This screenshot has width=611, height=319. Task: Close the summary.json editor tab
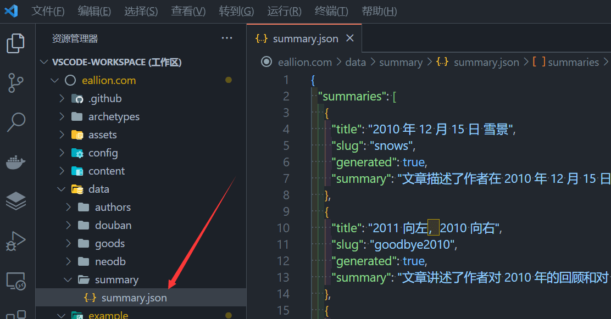350,38
